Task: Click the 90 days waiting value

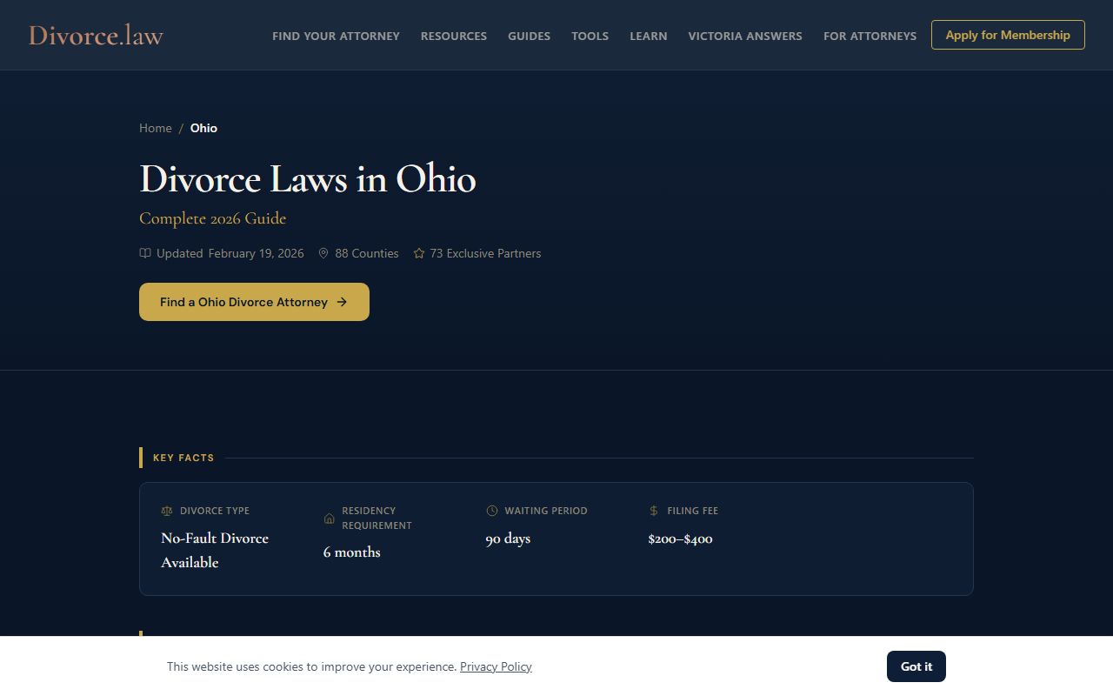Action: pos(508,539)
